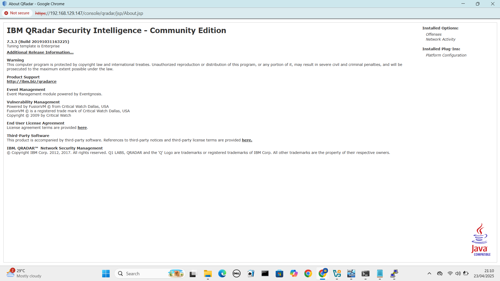Open Microsoft Store from the taskbar
The width and height of the screenshot is (500, 281).
click(279, 273)
